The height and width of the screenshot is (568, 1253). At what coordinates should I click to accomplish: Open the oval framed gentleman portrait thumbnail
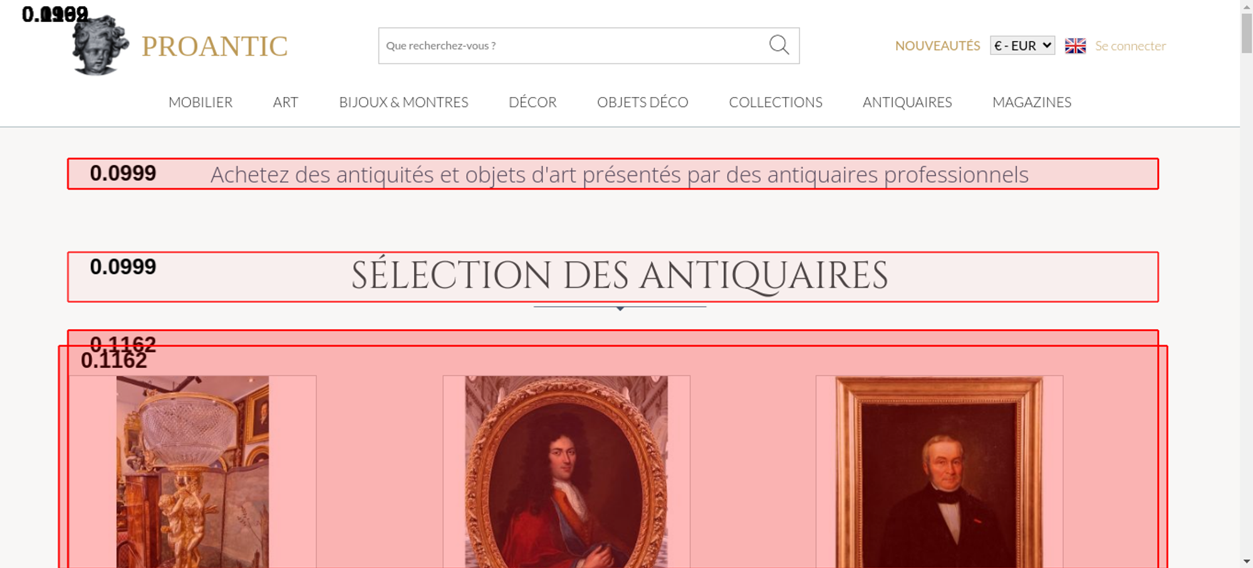(566, 472)
